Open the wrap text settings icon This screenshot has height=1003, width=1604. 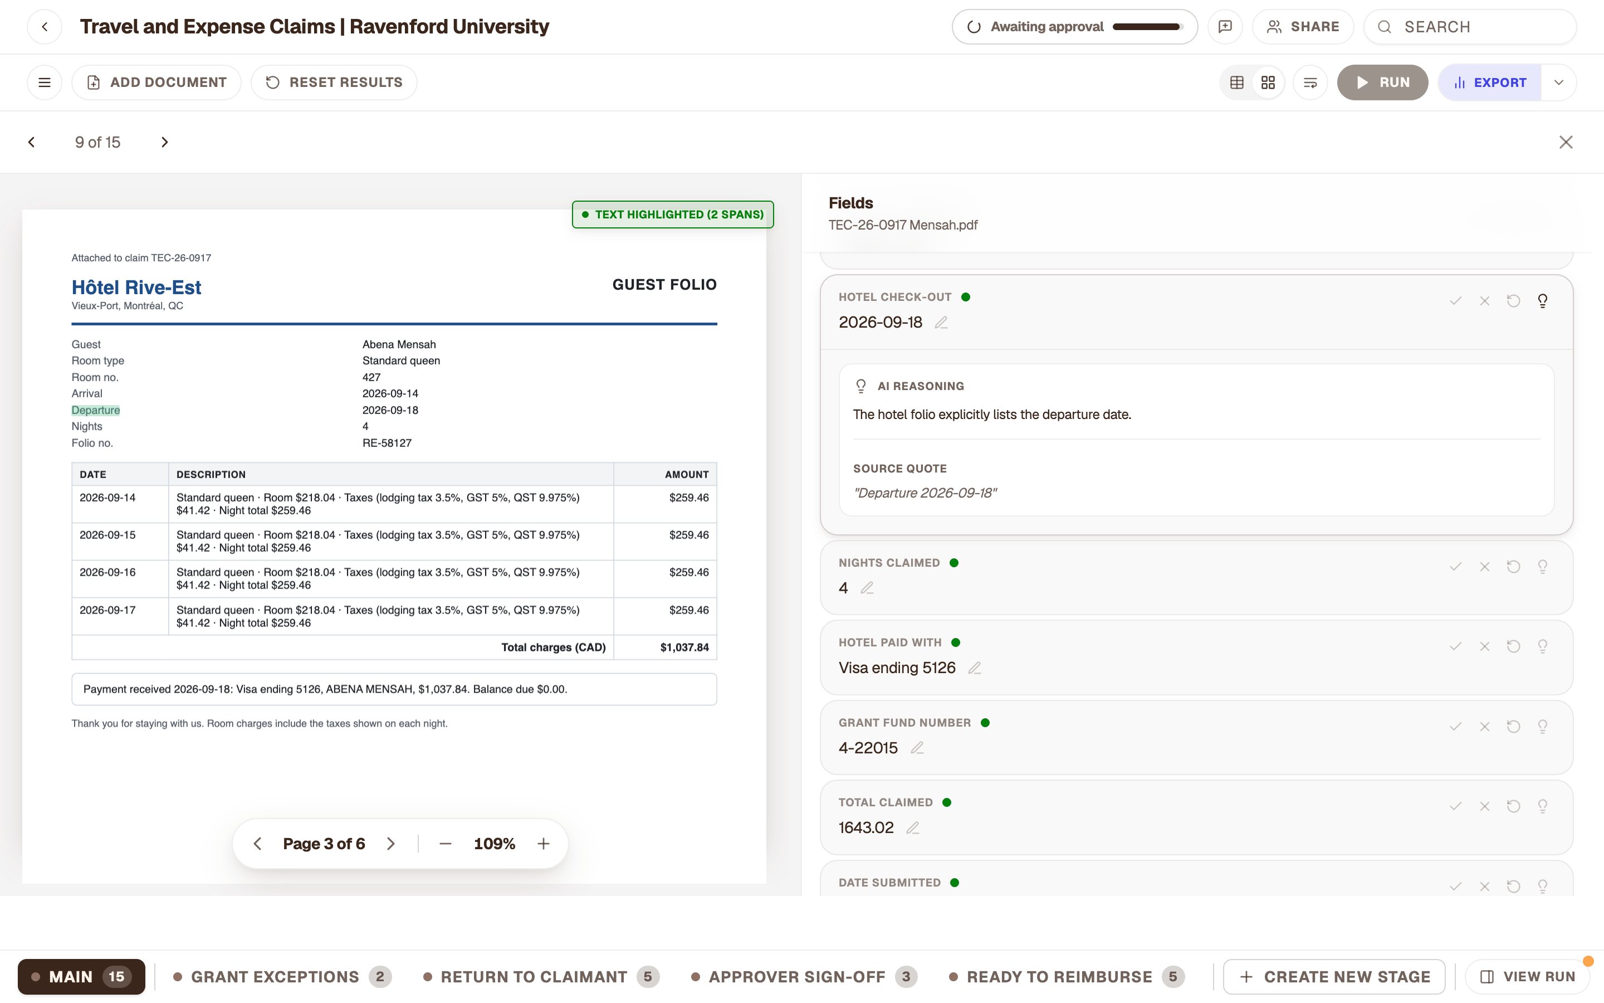coord(1310,82)
